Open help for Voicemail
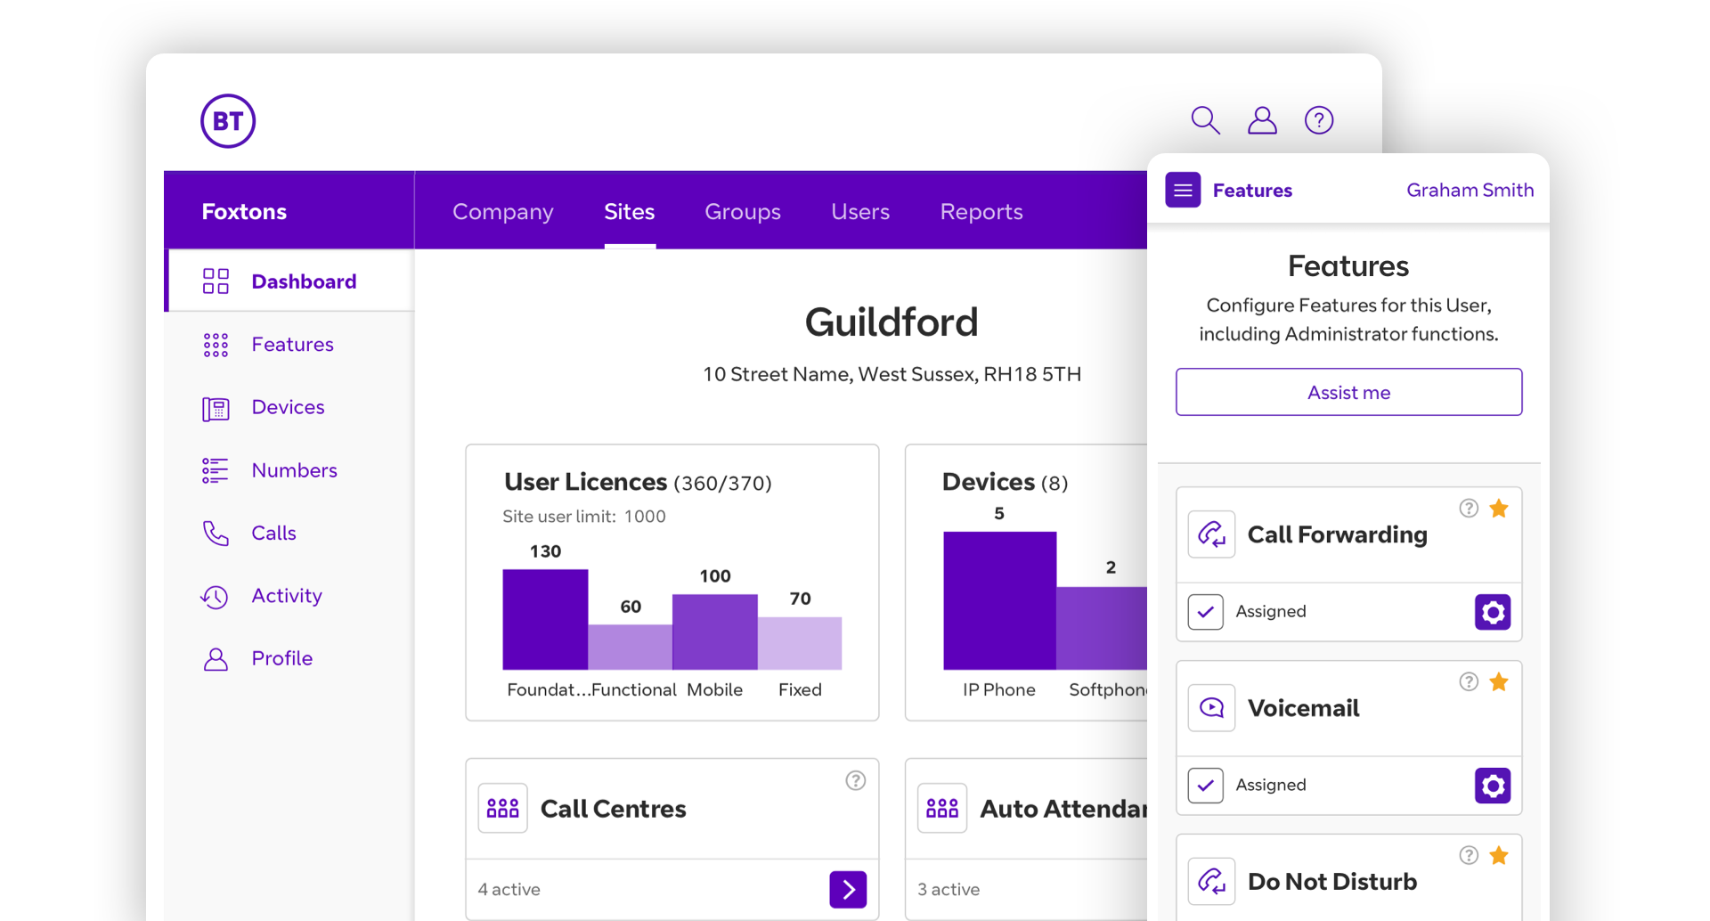The width and height of the screenshot is (1710, 921). [1469, 681]
